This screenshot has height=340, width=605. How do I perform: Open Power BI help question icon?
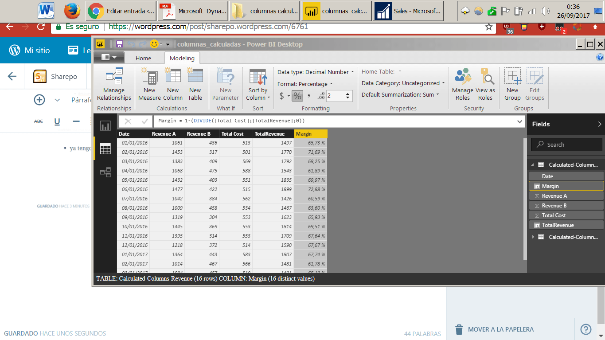[x=600, y=58]
